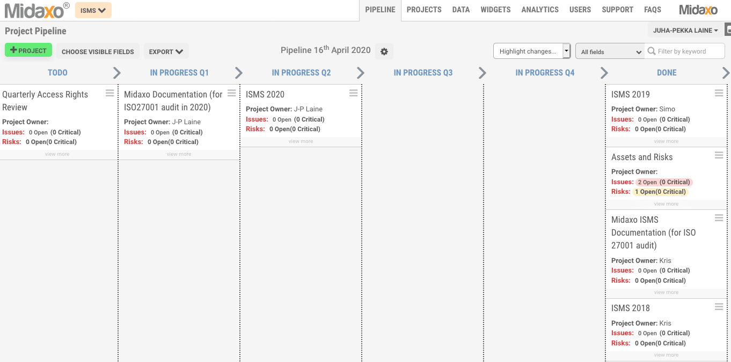Open hamburger menu on ISMS 2020 card
This screenshot has height=362, width=731.
pyautogui.click(x=354, y=93)
